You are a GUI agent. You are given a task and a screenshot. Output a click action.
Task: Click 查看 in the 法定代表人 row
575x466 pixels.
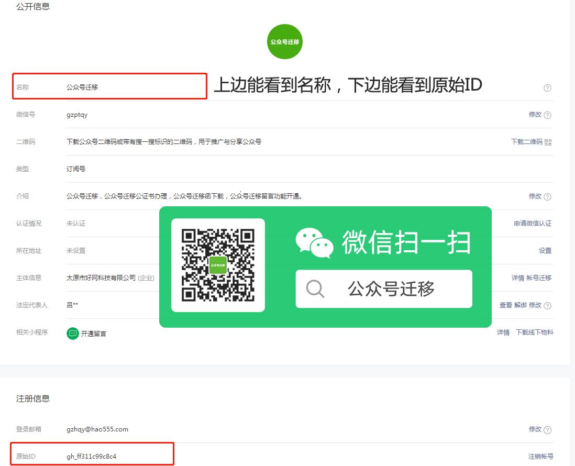[x=506, y=305]
